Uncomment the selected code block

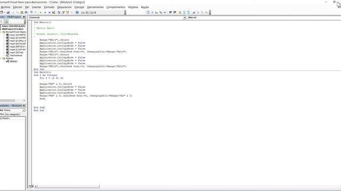(188, 13)
